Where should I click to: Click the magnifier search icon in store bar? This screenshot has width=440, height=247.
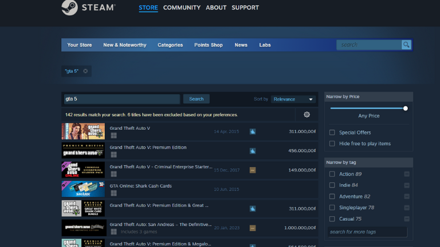point(406,45)
